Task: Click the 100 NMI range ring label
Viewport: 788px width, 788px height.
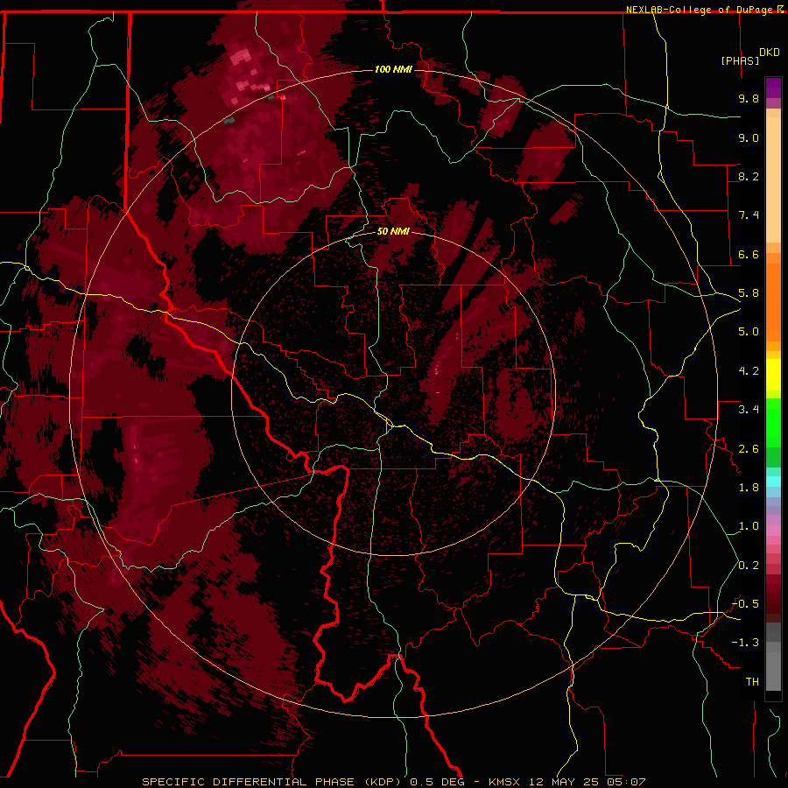Action: (393, 69)
